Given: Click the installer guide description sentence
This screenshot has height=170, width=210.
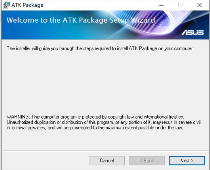Looking at the screenshot, I should coord(100,49).
